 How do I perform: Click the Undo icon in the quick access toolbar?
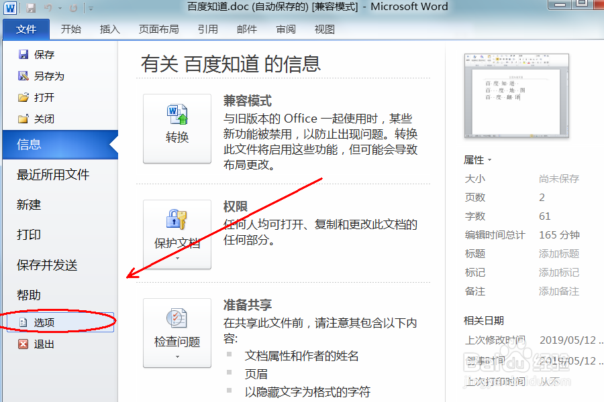pyautogui.click(x=48, y=7)
